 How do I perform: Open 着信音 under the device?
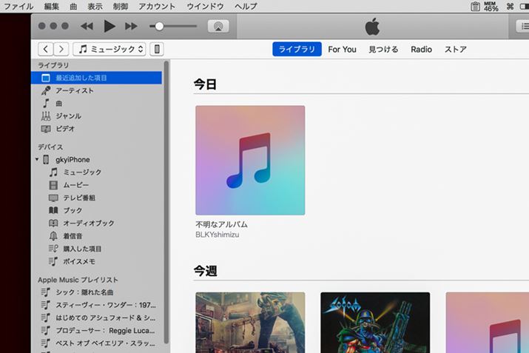[x=71, y=236]
